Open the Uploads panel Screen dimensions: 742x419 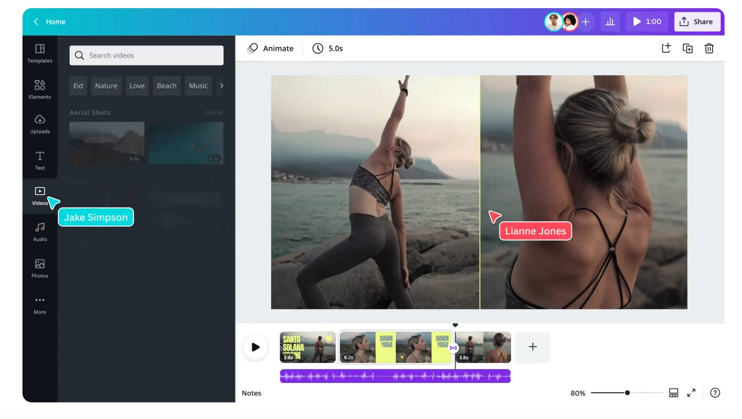(x=40, y=124)
